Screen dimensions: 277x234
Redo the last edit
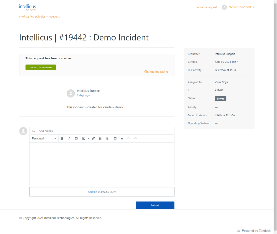tap(136, 138)
